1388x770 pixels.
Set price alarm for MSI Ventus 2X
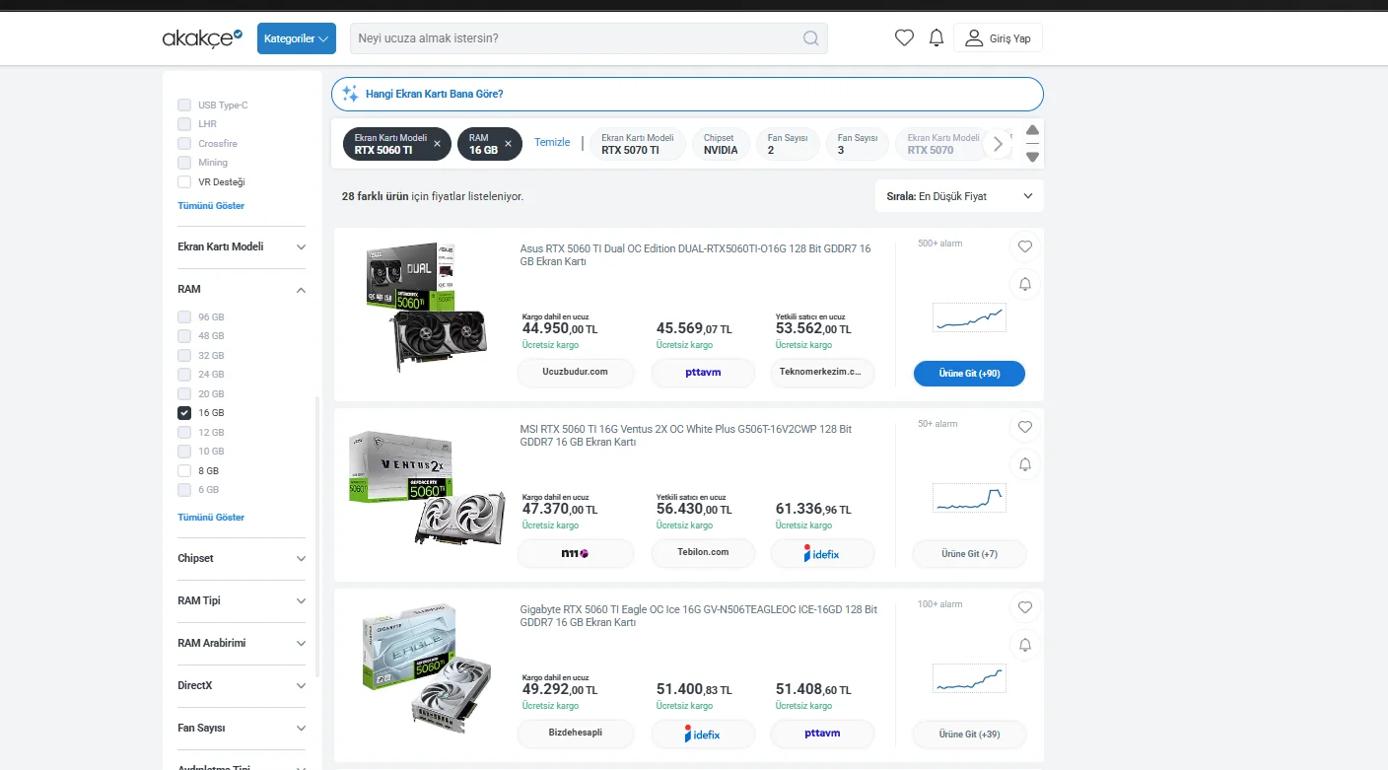pyautogui.click(x=1025, y=464)
